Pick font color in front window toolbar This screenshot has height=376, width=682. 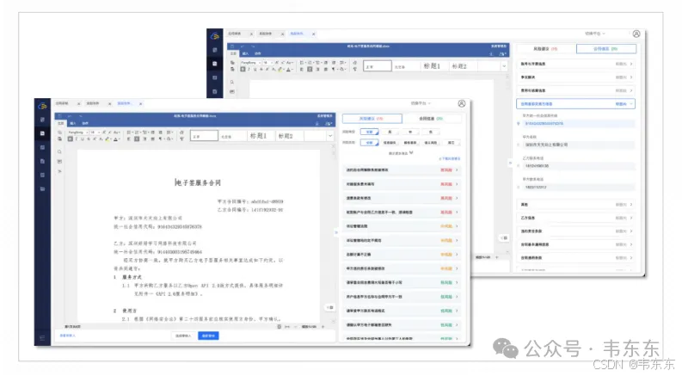(x=116, y=139)
